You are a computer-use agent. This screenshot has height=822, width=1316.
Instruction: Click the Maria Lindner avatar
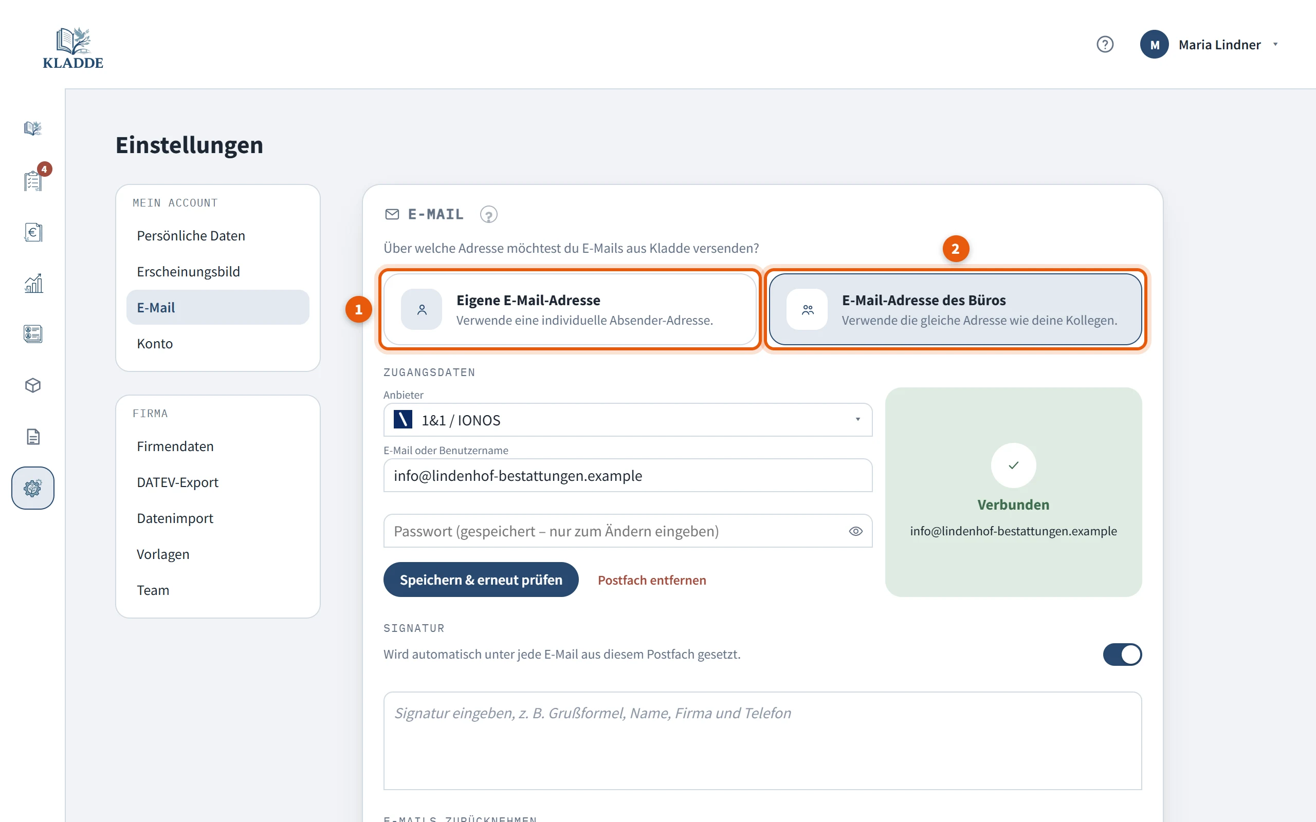pyautogui.click(x=1154, y=45)
